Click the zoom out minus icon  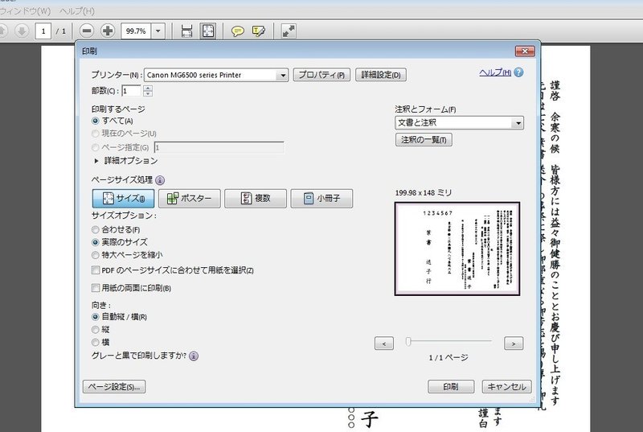point(87,31)
